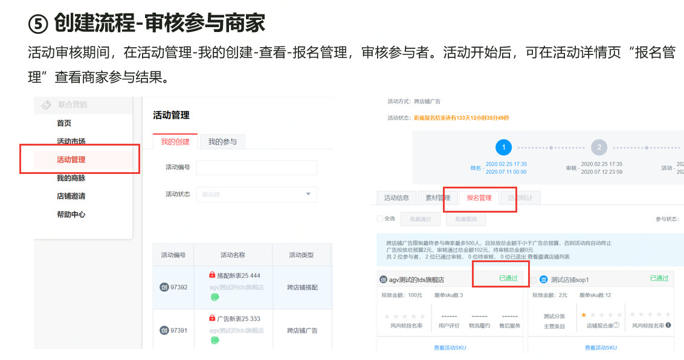Open the 报名管理 tab
Image resolution: width=684 pixels, height=360 pixels.
point(479,198)
